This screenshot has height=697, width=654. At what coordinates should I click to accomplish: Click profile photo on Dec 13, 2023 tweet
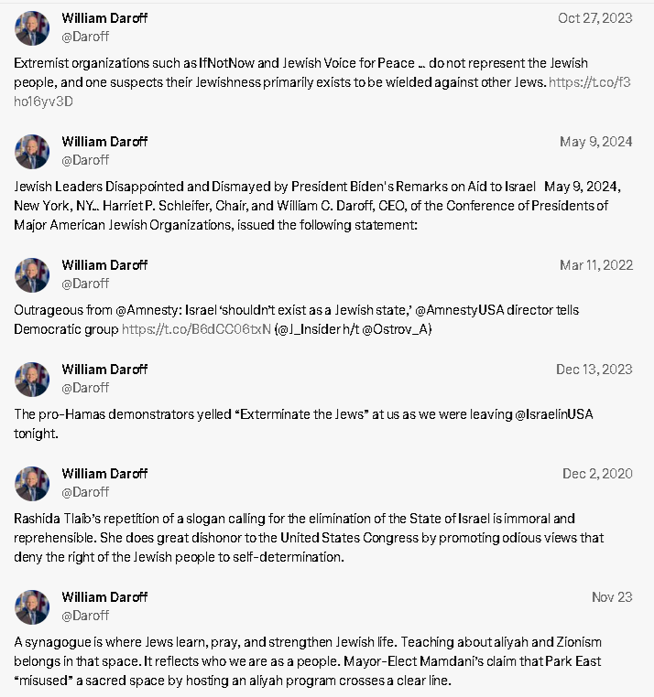(32, 380)
